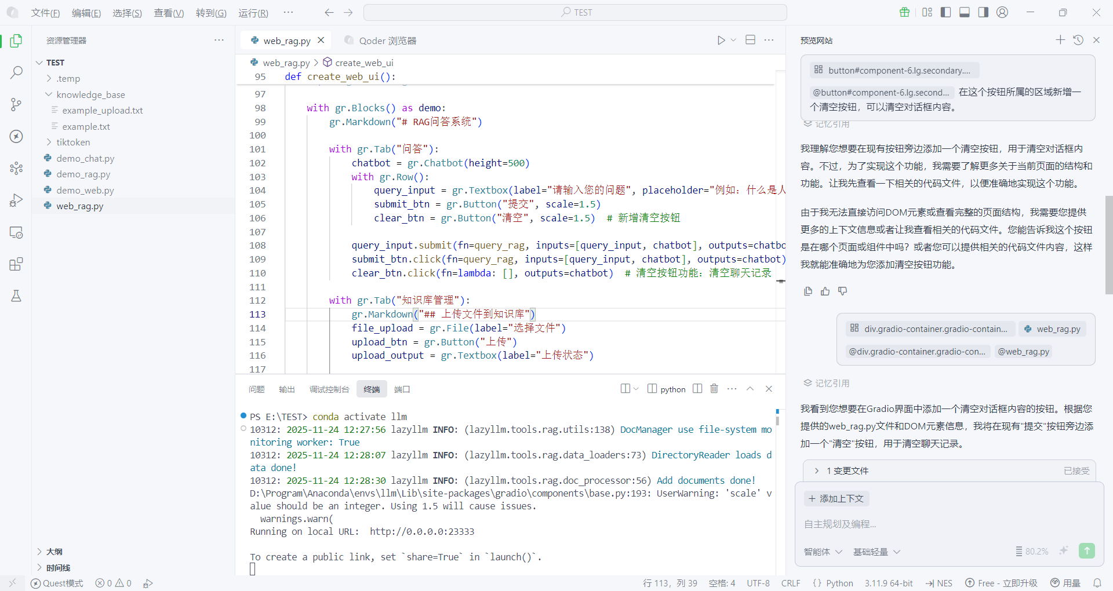1113x591 pixels.
Task: Open the Source Control view icon
Action: [16, 104]
